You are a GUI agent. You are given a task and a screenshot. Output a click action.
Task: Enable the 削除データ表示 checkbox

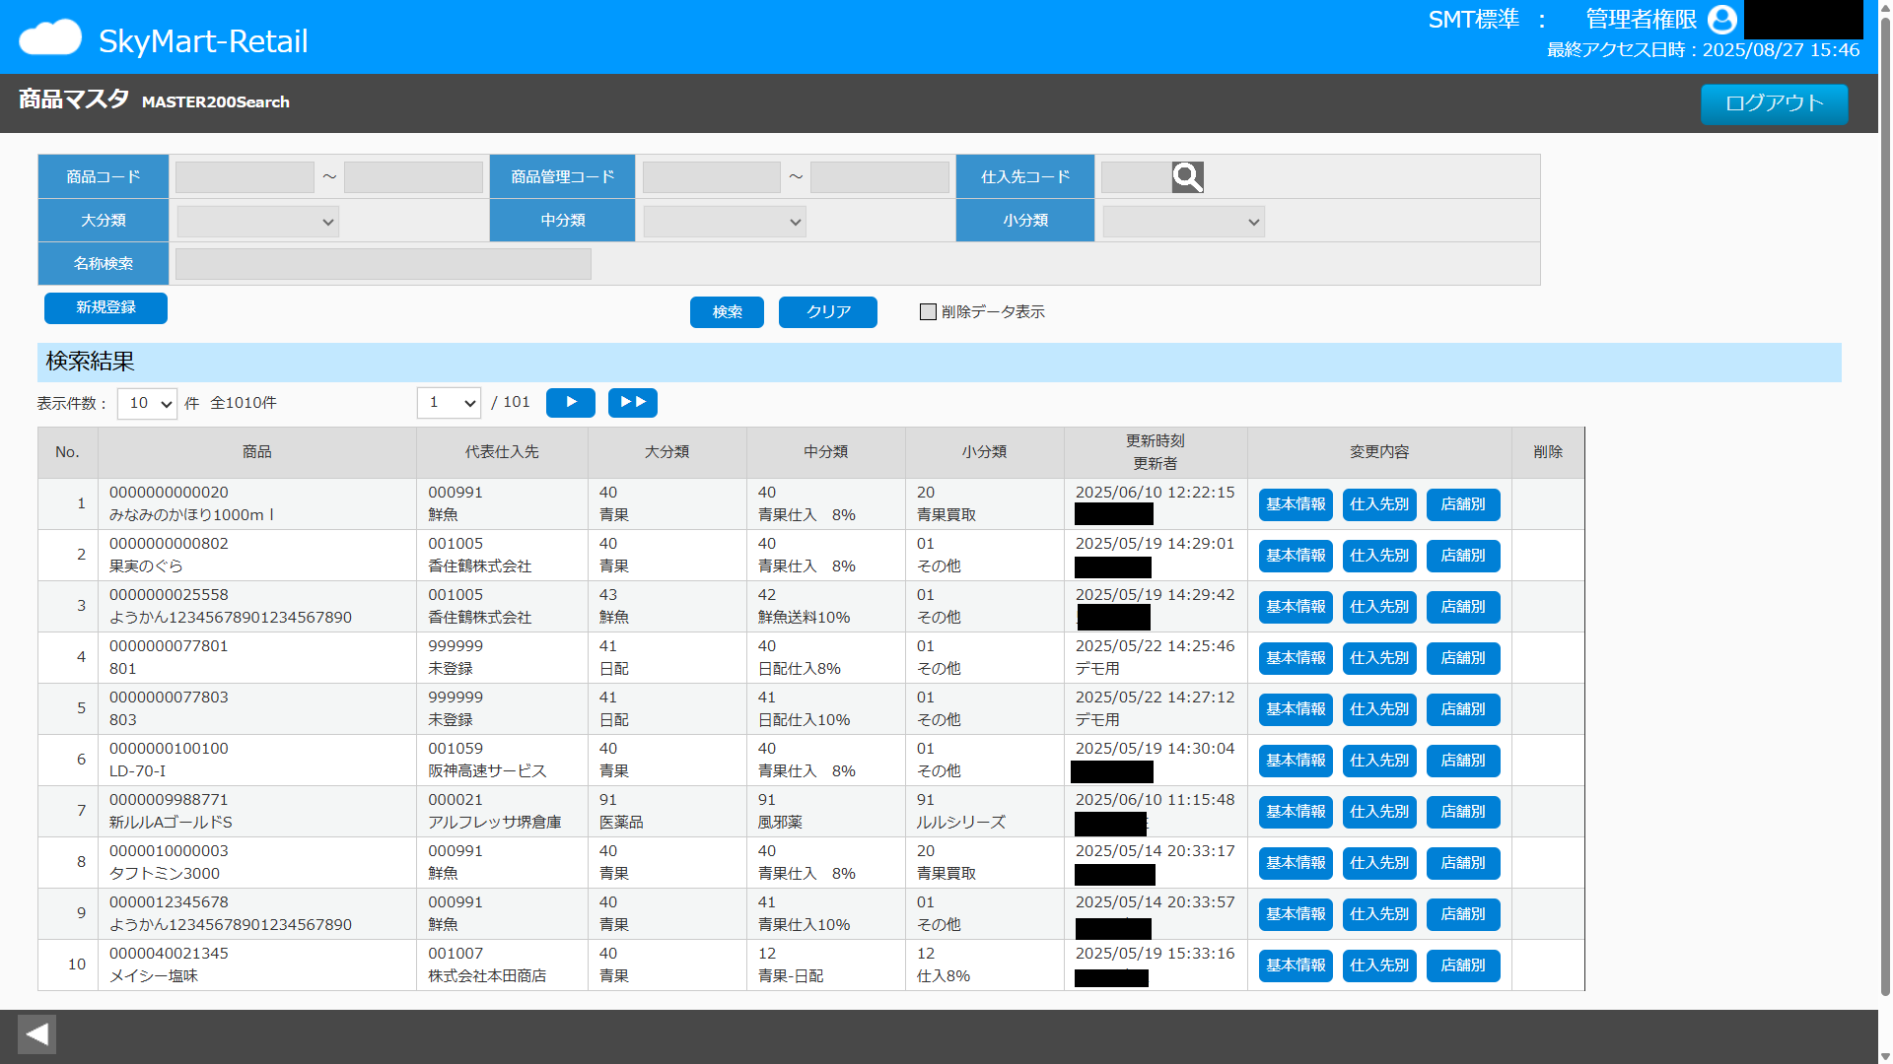coord(928,311)
